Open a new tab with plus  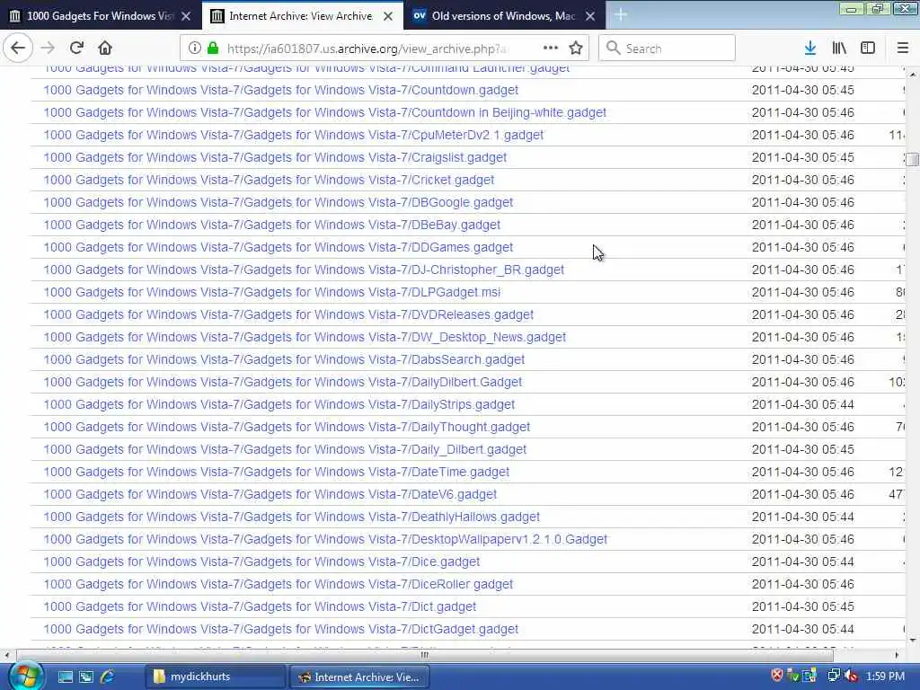click(620, 15)
